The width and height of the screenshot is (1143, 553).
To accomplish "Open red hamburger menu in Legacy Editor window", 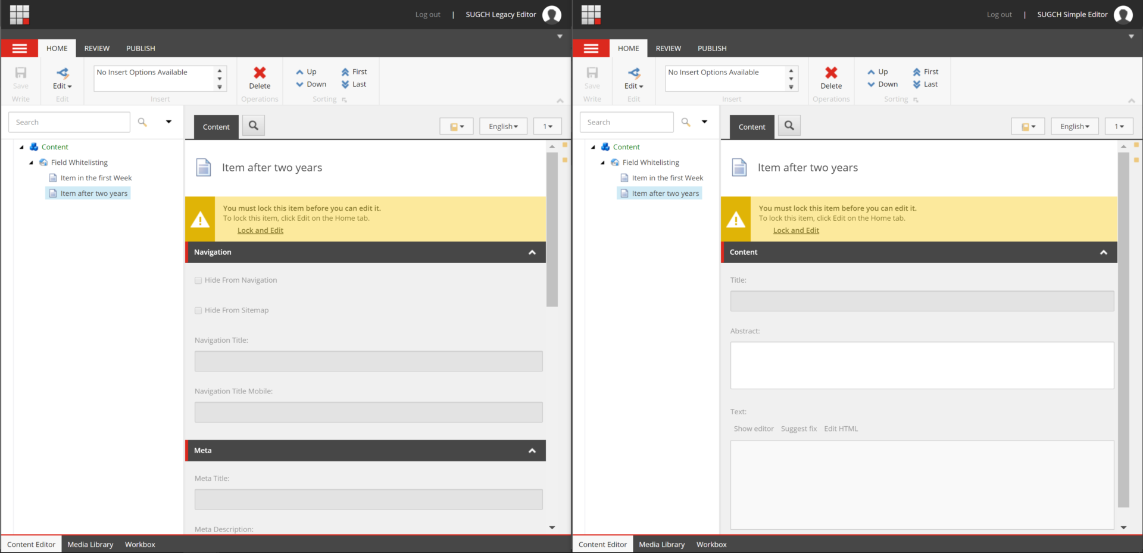I will [20, 48].
